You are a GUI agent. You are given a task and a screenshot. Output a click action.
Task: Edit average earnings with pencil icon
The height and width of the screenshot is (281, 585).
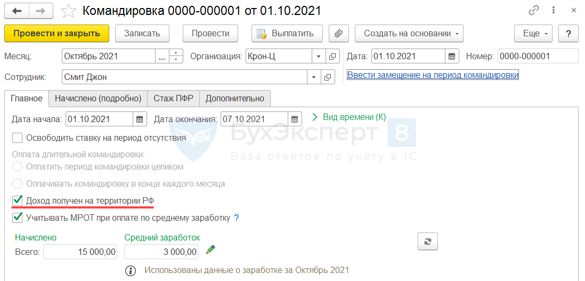211,249
